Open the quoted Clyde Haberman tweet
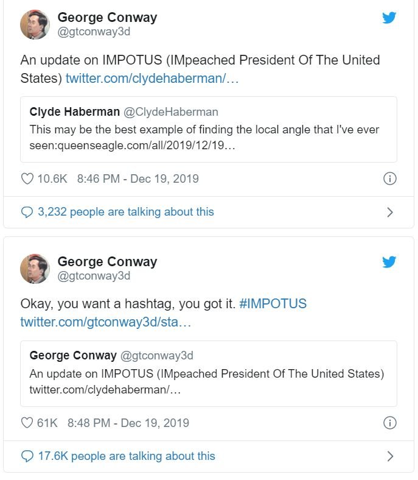 (209, 129)
